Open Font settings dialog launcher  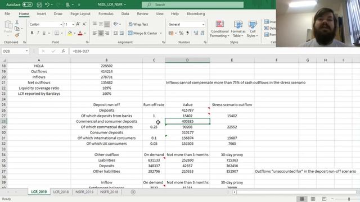coord(87,43)
